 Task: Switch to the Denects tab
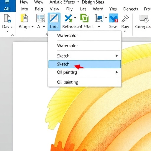[131, 9]
